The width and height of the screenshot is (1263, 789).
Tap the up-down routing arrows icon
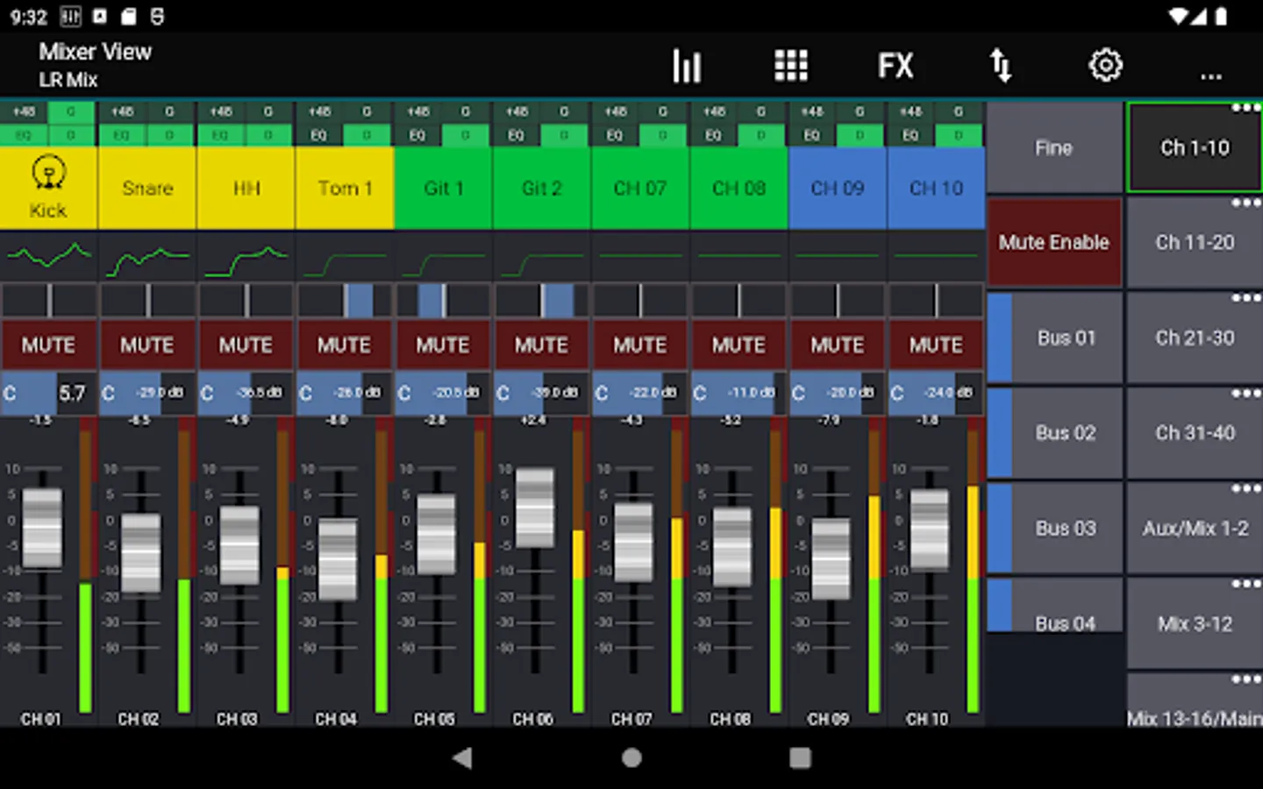(x=1001, y=66)
